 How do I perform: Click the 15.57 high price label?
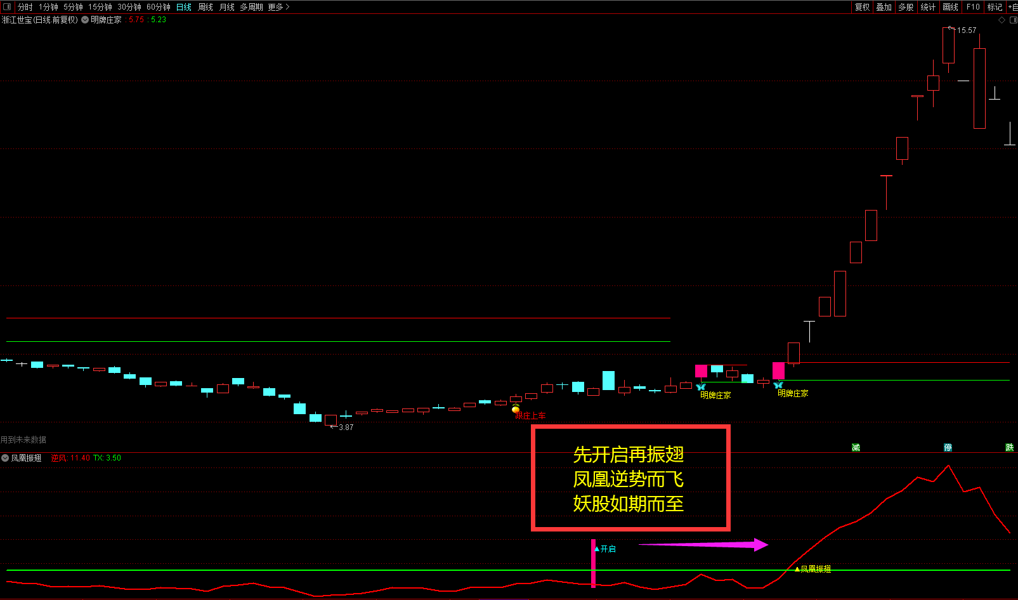967,30
